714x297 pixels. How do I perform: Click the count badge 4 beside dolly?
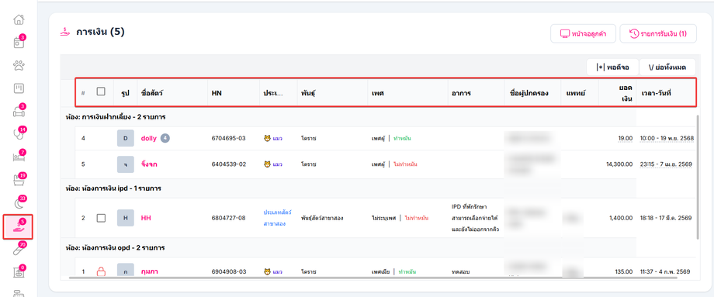(165, 138)
